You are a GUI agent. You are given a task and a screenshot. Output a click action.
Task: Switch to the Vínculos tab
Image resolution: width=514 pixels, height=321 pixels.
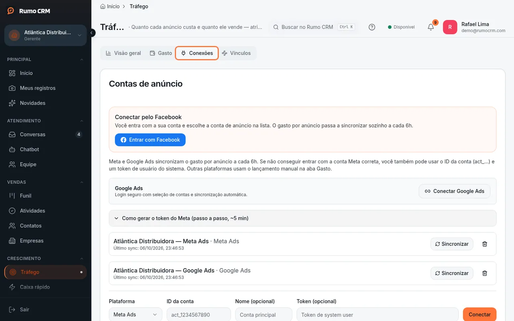(236, 53)
